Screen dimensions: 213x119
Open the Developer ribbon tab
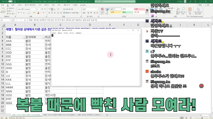coord(67,5)
